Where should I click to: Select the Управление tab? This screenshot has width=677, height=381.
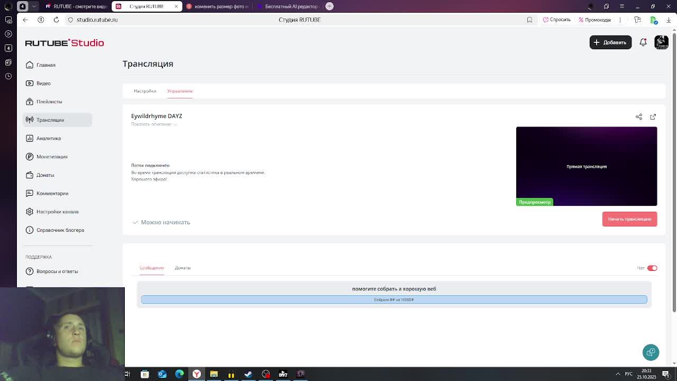(x=180, y=91)
